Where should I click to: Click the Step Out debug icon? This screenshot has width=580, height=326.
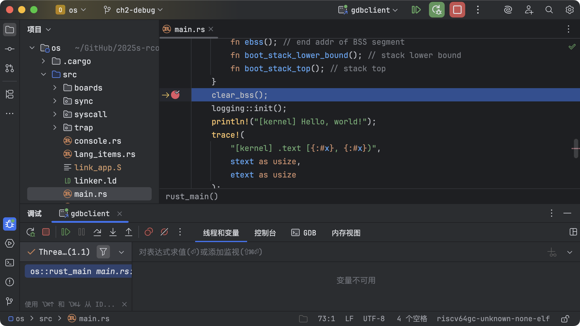point(129,232)
